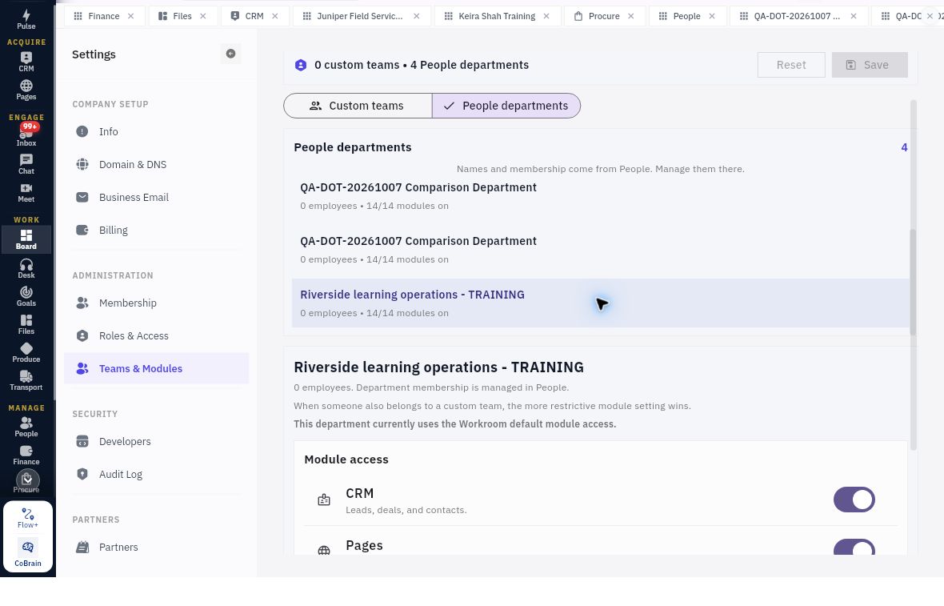The width and height of the screenshot is (944, 606).
Task: Open the Pages module icon
Action: pyautogui.click(x=26, y=90)
